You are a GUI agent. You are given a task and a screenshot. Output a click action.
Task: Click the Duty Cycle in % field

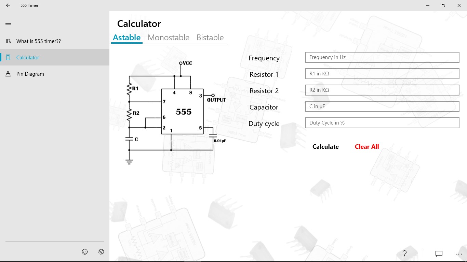[x=382, y=123]
